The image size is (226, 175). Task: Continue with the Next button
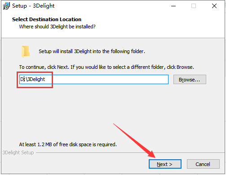pyautogui.click(x=165, y=164)
